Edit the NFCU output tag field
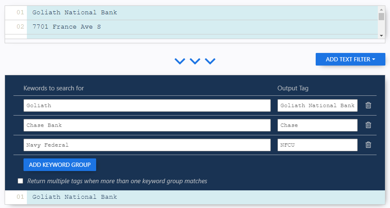Image resolution: width=390 pixels, height=208 pixels. pos(317,145)
